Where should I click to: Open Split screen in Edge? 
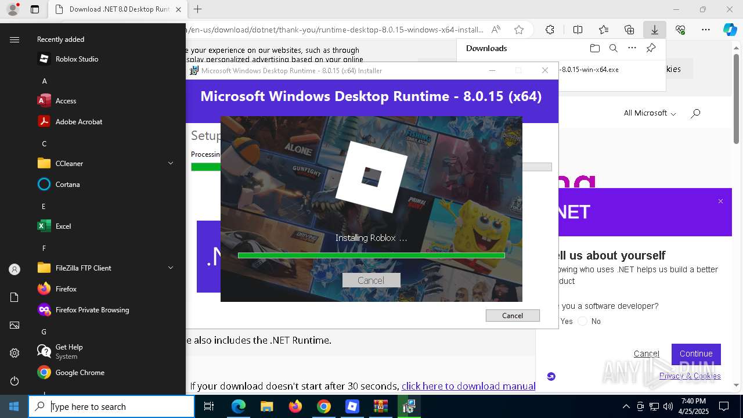[x=578, y=30]
